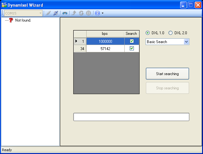This screenshot has width=203, height=154.
Task: Select the DXL 2.0 protocol option
Action: click(171, 33)
